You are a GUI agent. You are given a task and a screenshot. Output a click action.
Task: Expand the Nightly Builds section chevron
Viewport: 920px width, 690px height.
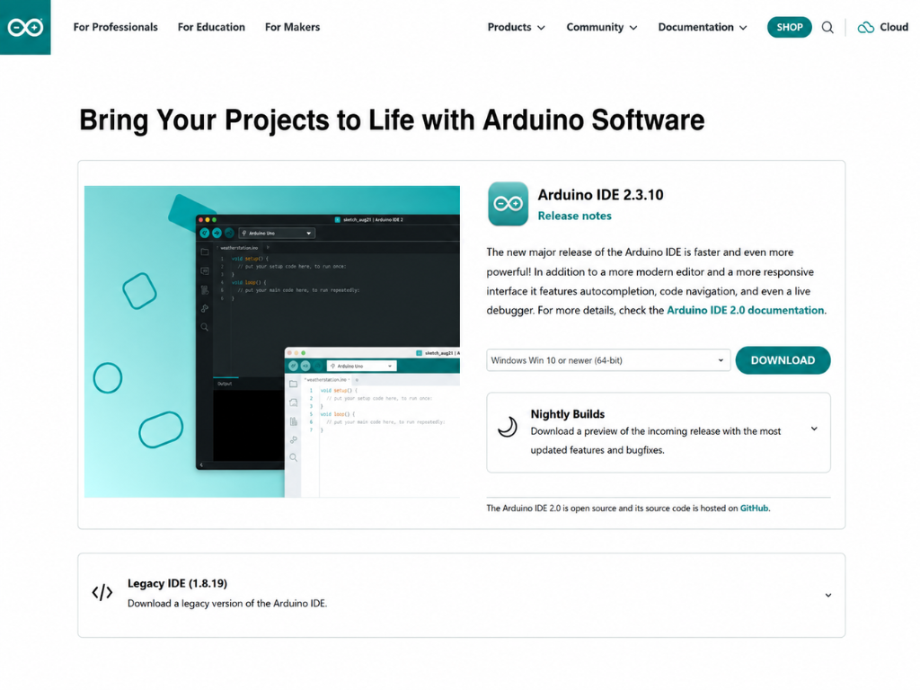point(814,429)
